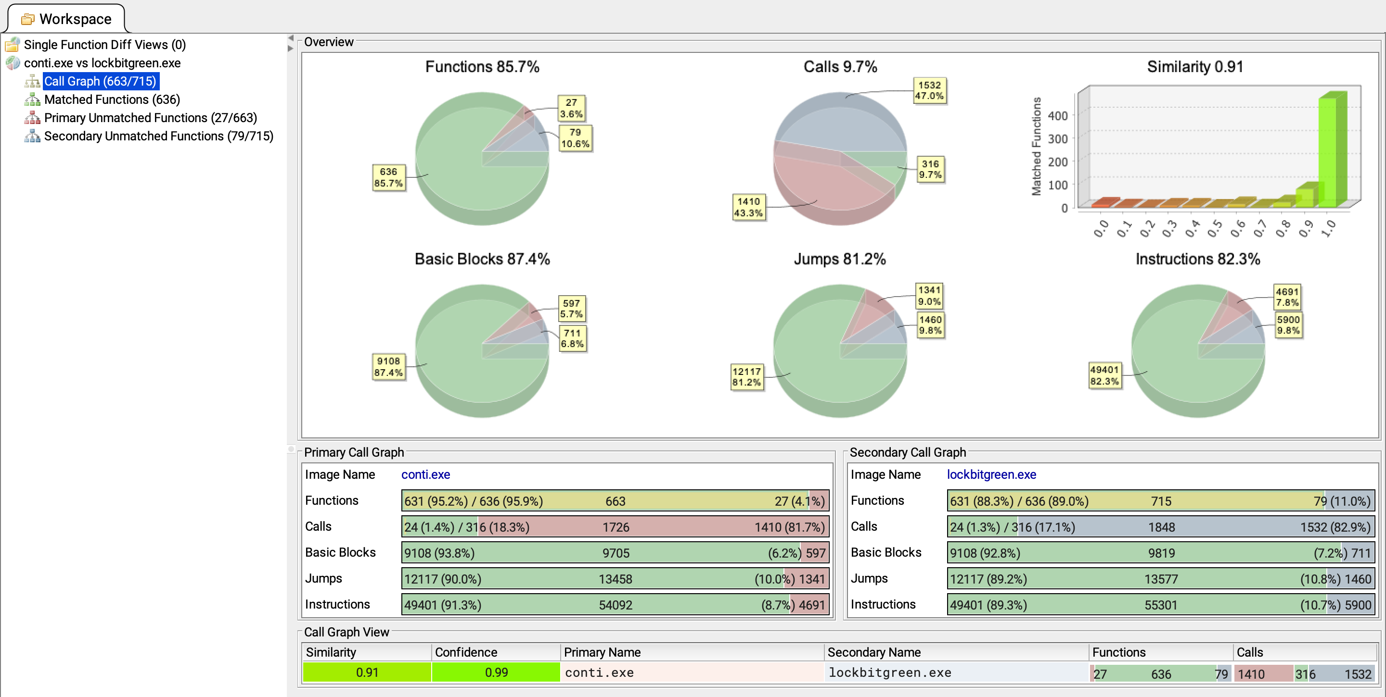Click the Matched Functions tree icon
1386x697 pixels.
tap(32, 100)
